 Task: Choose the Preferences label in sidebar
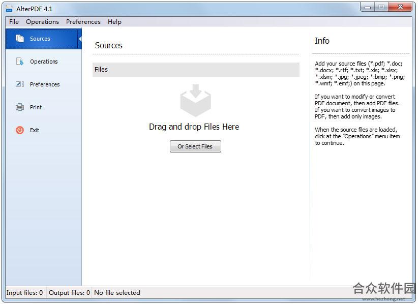[45, 84]
